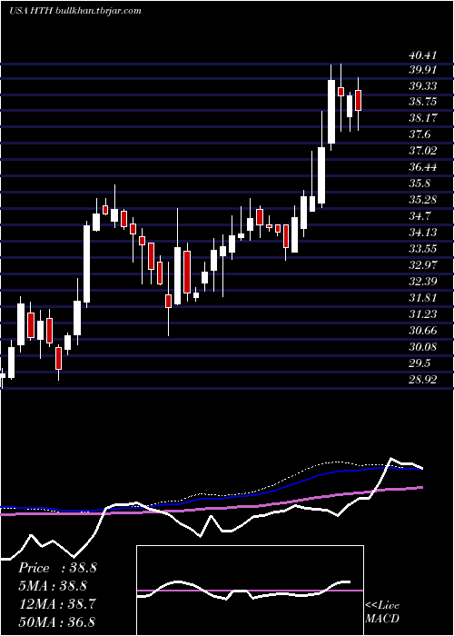Click the 38.17 price axis label
The width and height of the screenshot is (454, 636).
pos(422,118)
